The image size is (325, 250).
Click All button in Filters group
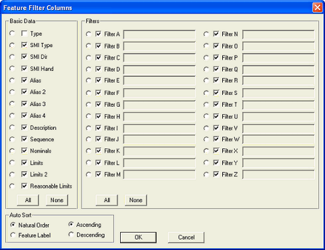click(107, 200)
